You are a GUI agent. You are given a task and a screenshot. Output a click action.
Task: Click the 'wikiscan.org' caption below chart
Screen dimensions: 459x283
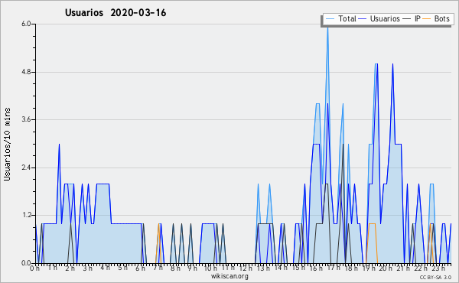[x=229, y=276]
